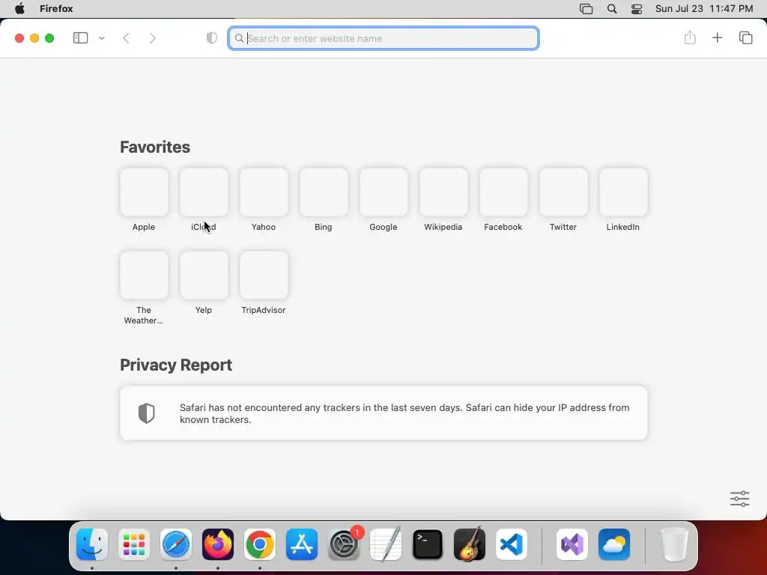Open TextEdit from the Dock
The height and width of the screenshot is (575, 767).
click(x=386, y=544)
